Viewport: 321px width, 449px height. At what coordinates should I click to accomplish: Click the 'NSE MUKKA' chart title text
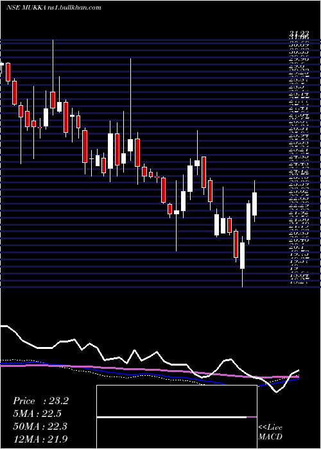pyautogui.click(x=28, y=8)
